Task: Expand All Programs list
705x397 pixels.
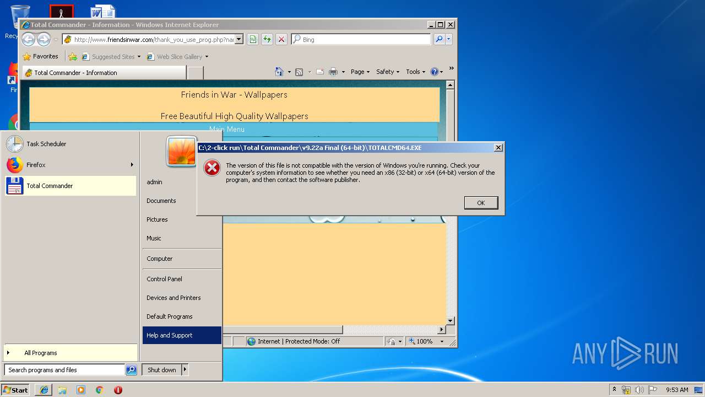Action: click(70, 353)
